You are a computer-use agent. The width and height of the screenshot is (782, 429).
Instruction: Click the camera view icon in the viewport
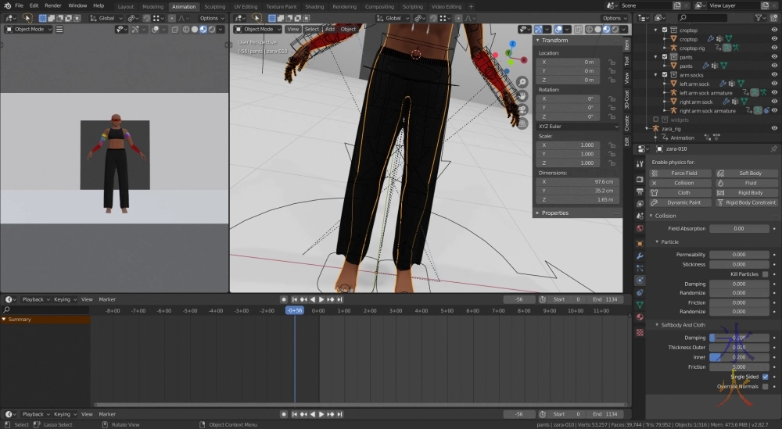pyautogui.click(x=522, y=109)
